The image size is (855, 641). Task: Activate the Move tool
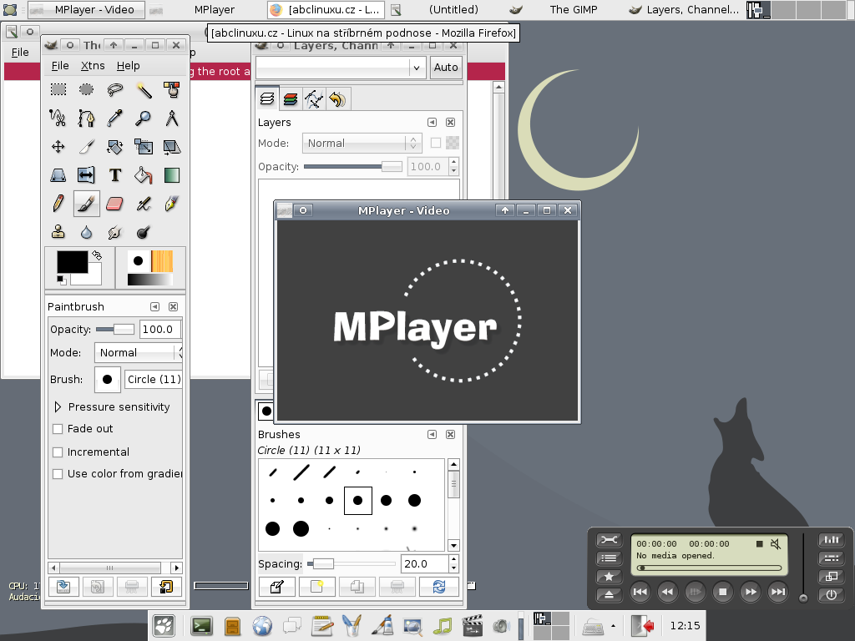pyautogui.click(x=58, y=147)
